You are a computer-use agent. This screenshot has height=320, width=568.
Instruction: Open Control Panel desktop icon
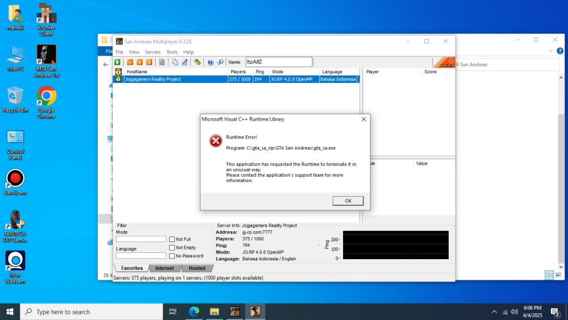(15, 144)
